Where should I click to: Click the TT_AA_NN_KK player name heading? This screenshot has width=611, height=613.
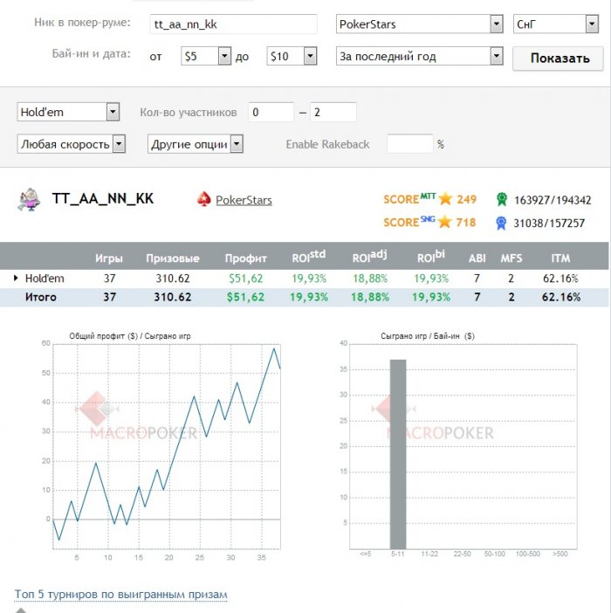pos(103,198)
